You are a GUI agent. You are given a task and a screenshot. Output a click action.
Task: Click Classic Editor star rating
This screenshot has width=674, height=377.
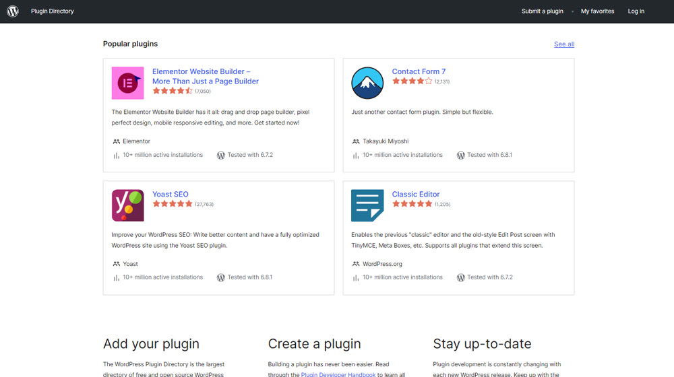click(x=412, y=204)
